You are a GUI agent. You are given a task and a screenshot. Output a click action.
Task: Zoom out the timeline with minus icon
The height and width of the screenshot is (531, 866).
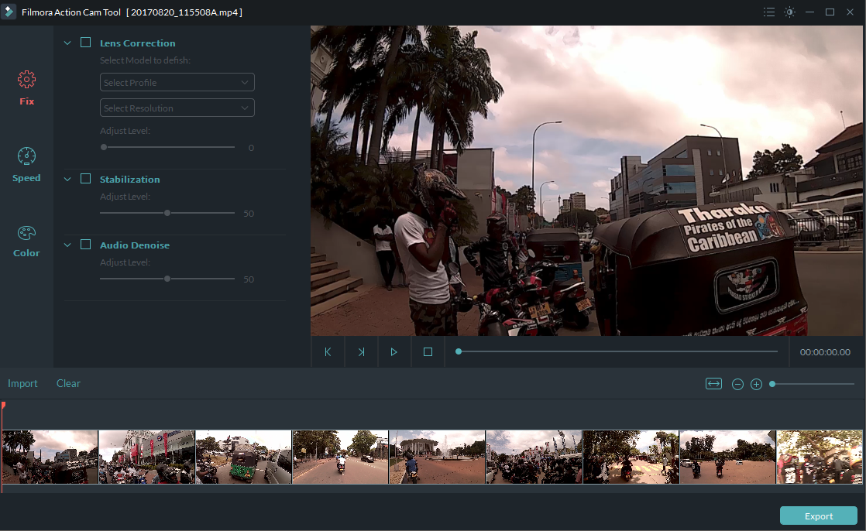737,383
